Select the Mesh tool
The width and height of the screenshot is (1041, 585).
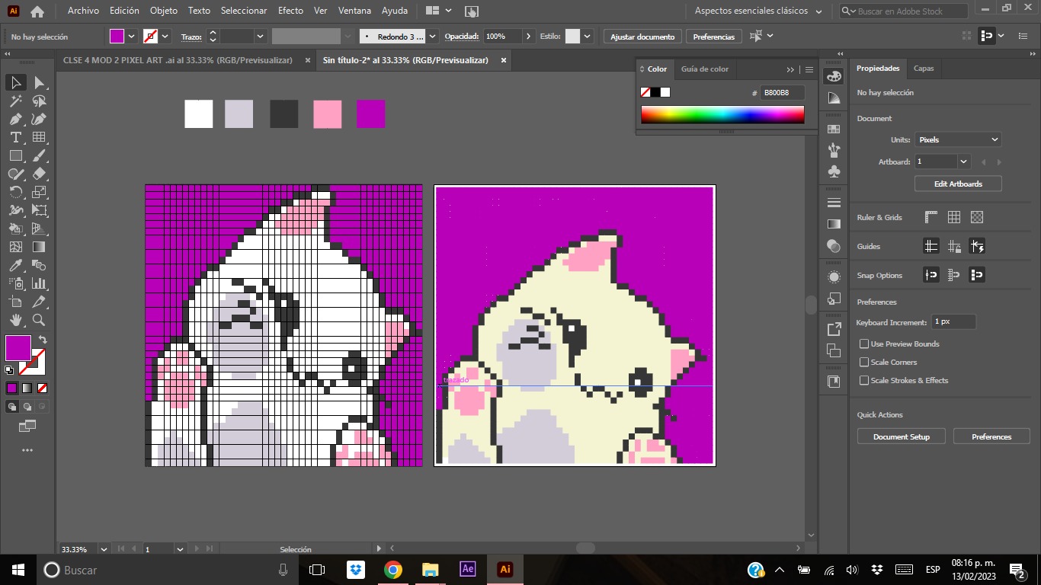coord(15,247)
